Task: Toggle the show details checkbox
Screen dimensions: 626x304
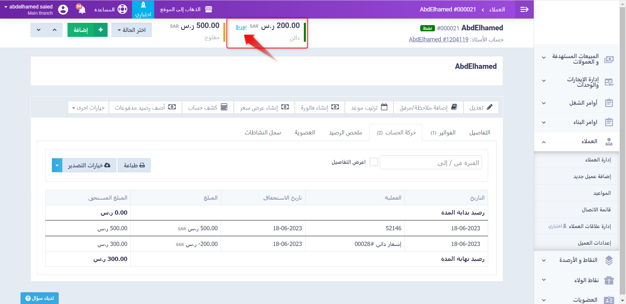Action: [x=374, y=162]
